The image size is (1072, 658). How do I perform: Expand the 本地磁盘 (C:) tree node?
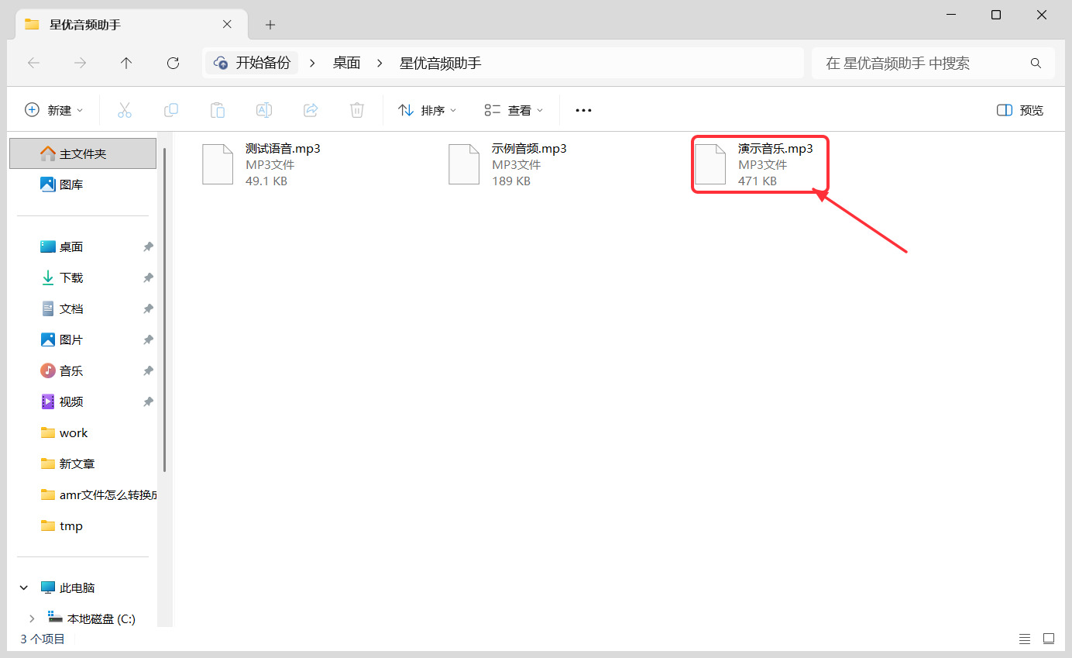(x=32, y=618)
